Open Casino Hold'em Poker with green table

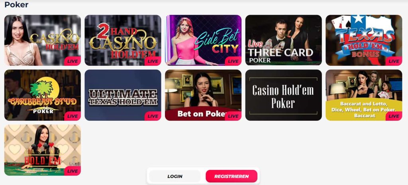[42, 150]
